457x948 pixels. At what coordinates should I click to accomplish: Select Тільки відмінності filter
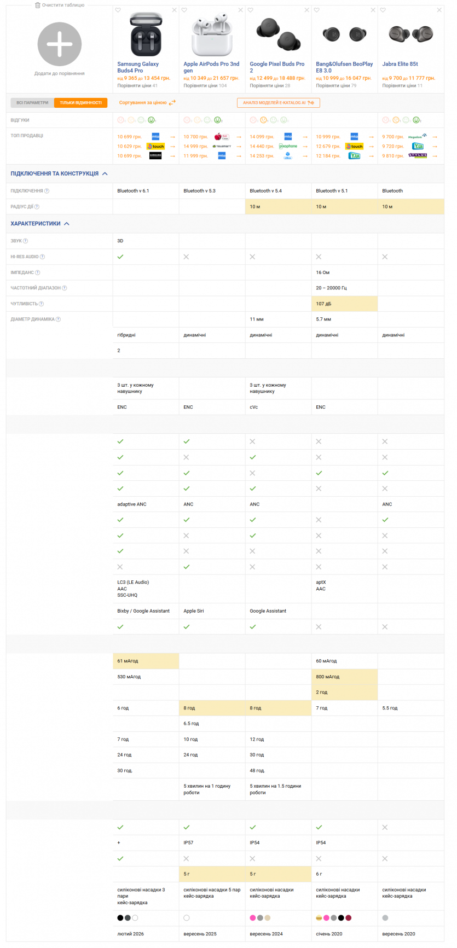81,103
